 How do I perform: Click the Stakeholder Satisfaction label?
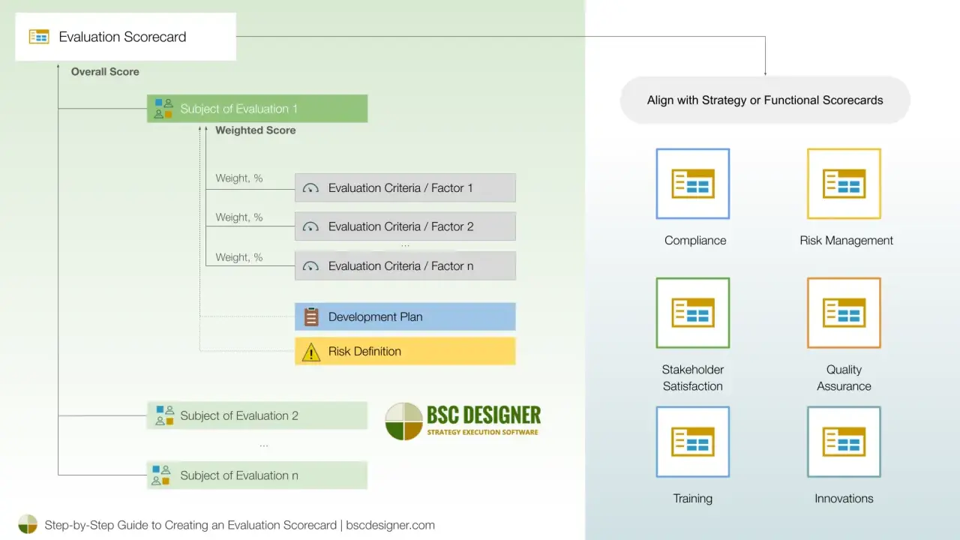point(692,378)
